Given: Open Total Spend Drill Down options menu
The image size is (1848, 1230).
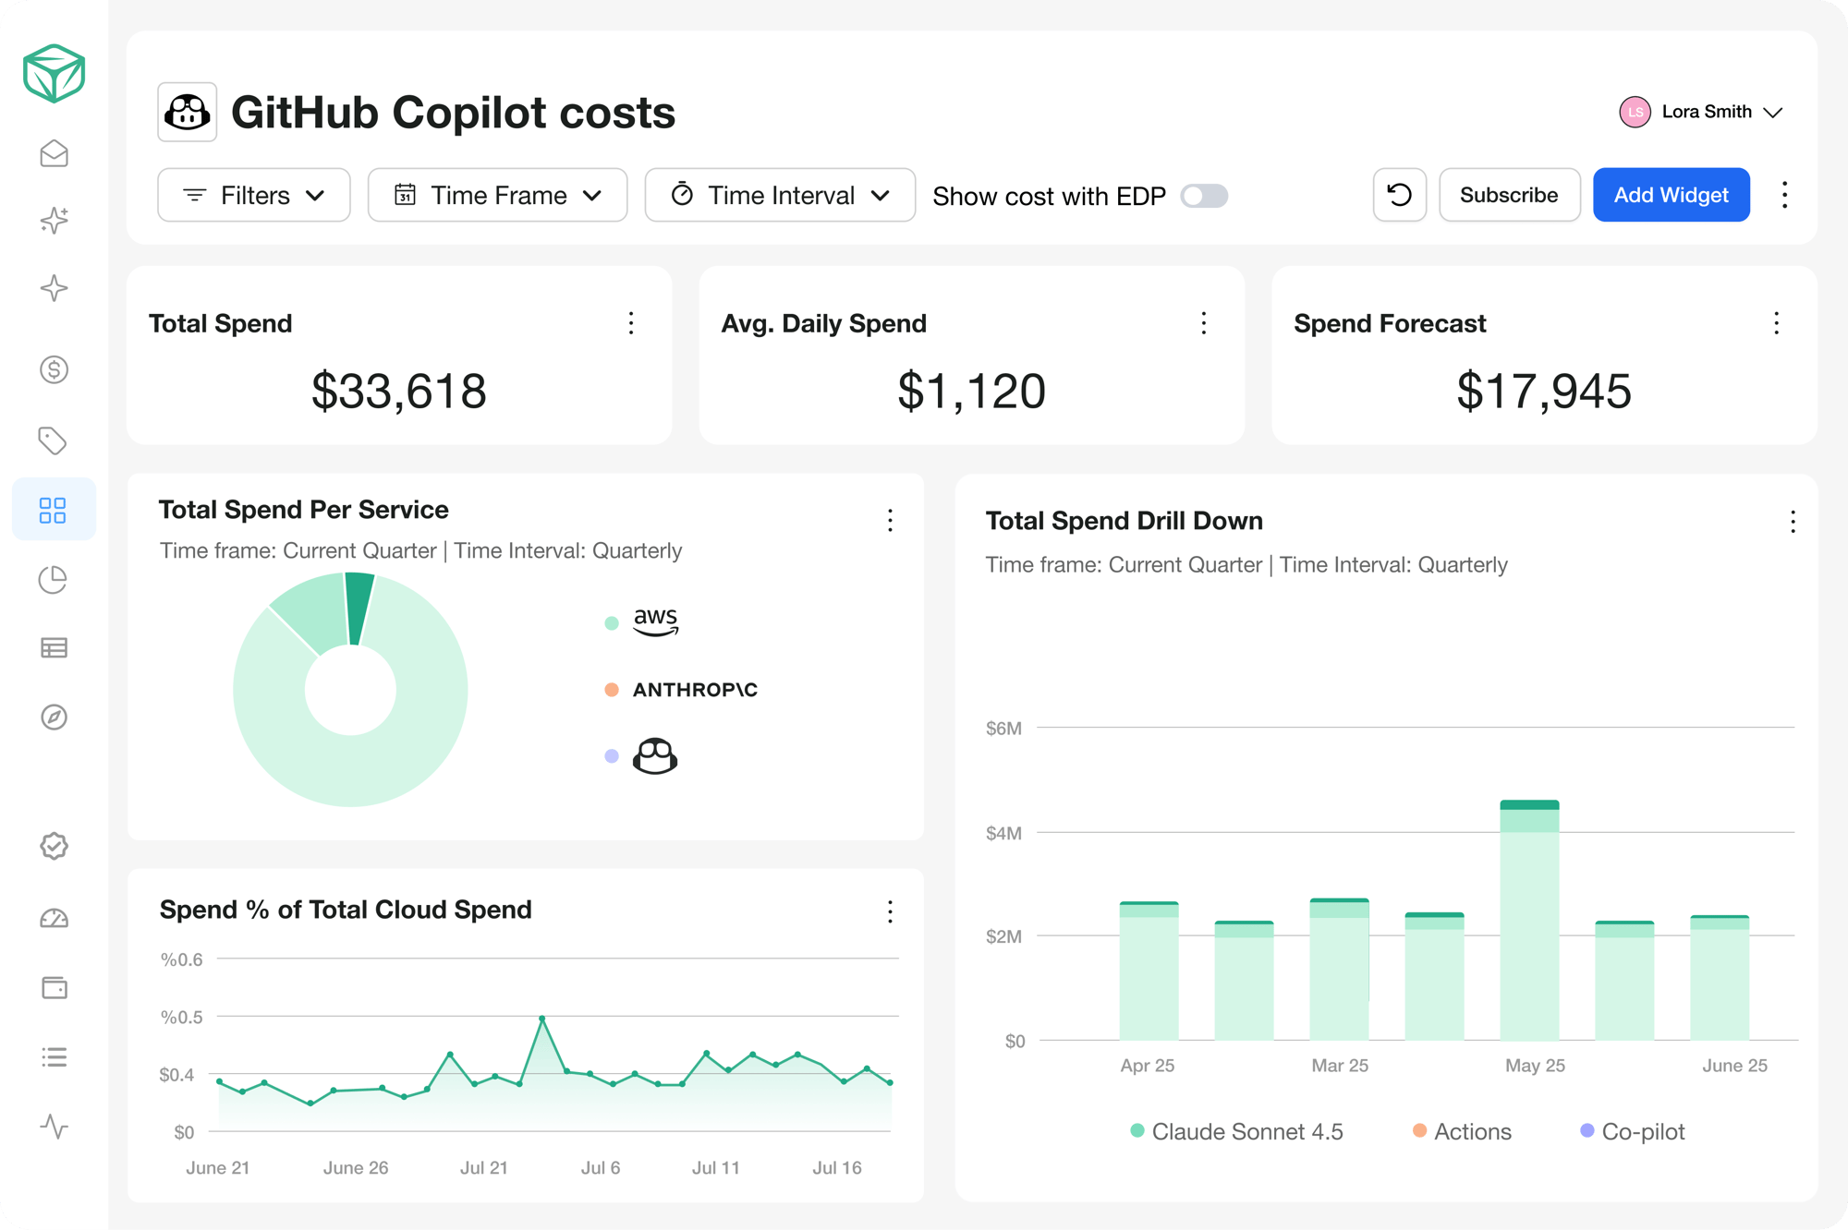Looking at the screenshot, I should point(1793,523).
